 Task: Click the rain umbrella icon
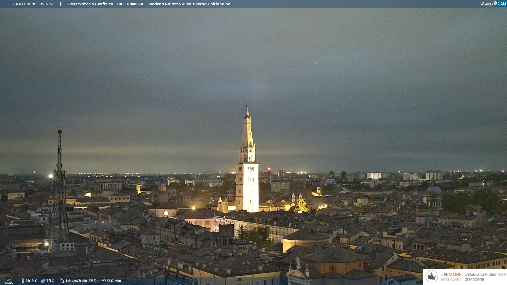104,281
